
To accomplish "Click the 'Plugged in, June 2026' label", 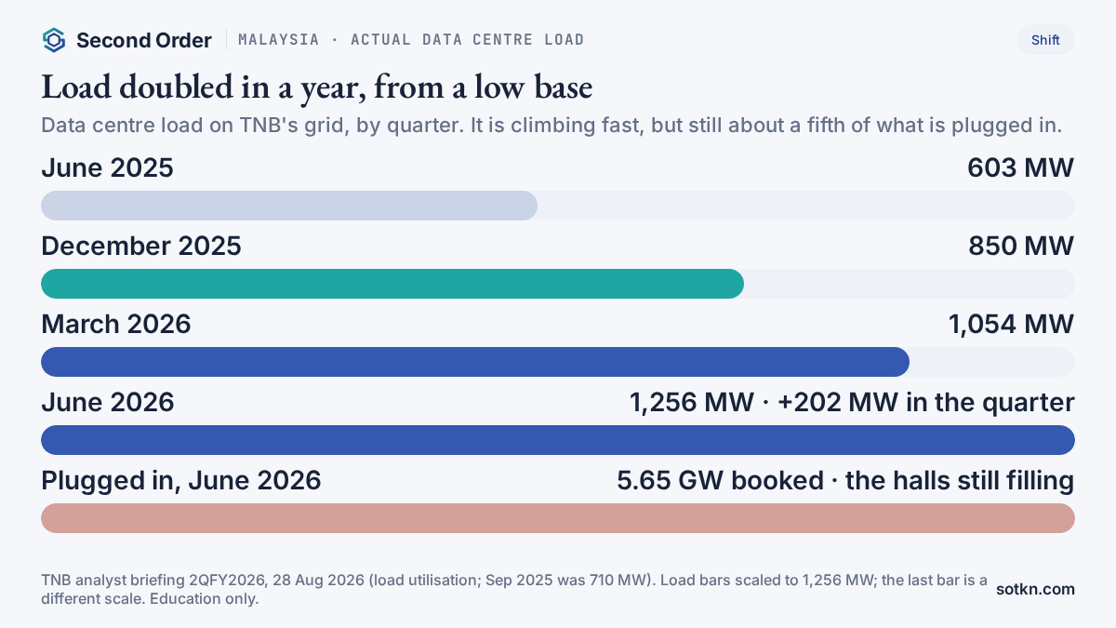I will (181, 481).
